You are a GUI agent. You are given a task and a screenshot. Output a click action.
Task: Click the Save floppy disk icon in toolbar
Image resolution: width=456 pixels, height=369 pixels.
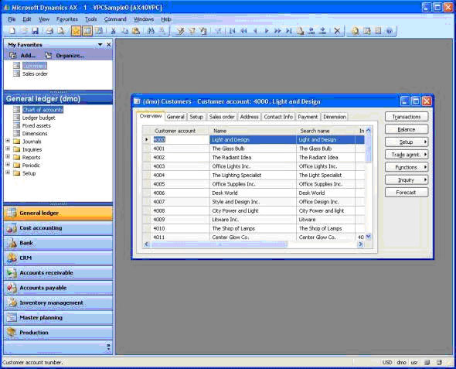pos(36,30)
